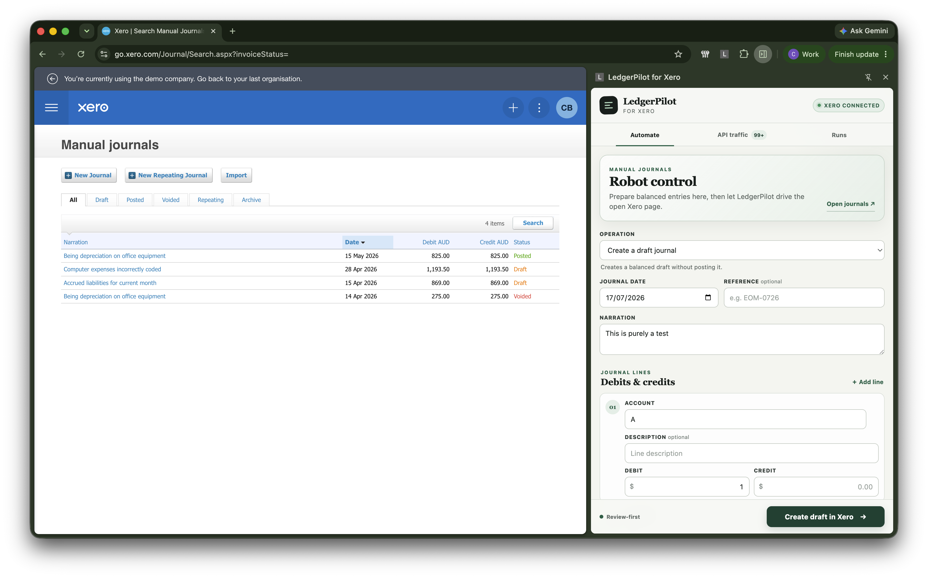Image resolution: width=928 pixels, height=578 pixels.
Task: Open the tab search chevron dropdown
Action: click(x=87, y=31)
